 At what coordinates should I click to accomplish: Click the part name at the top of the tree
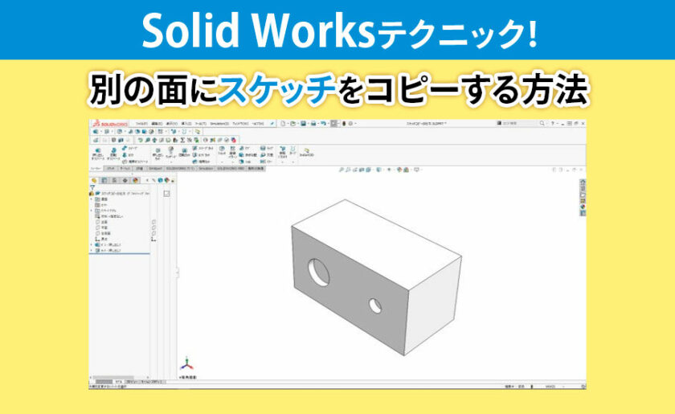(125, 194)
